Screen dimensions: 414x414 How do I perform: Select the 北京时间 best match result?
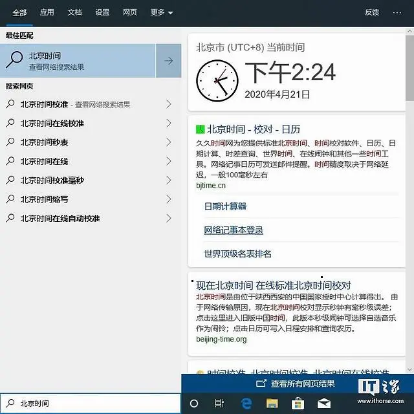(x=78, y=61)
